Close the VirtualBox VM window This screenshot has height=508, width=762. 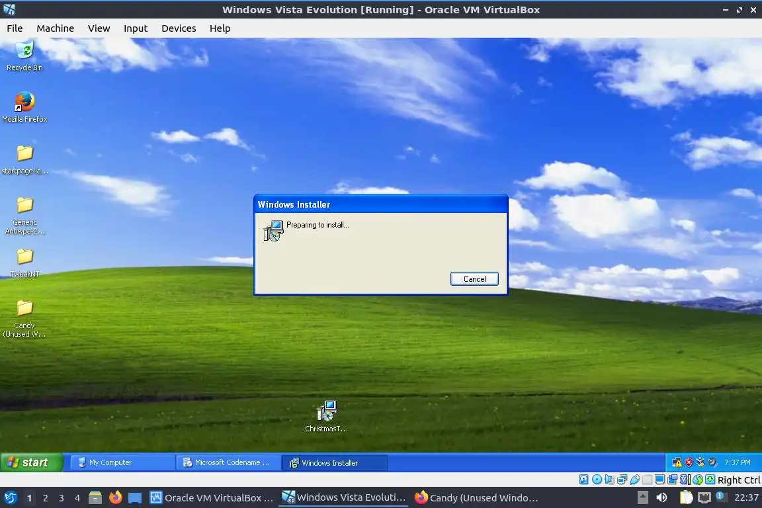[x=753, y=10]
